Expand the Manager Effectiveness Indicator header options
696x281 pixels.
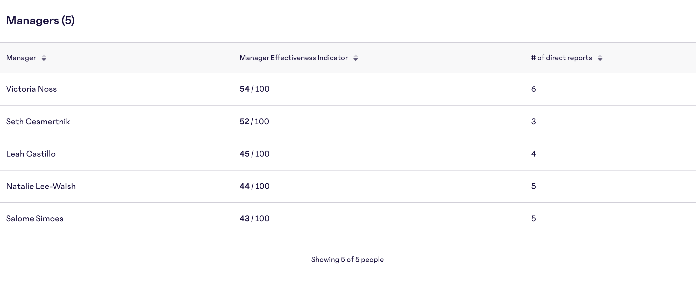(356, 58)
